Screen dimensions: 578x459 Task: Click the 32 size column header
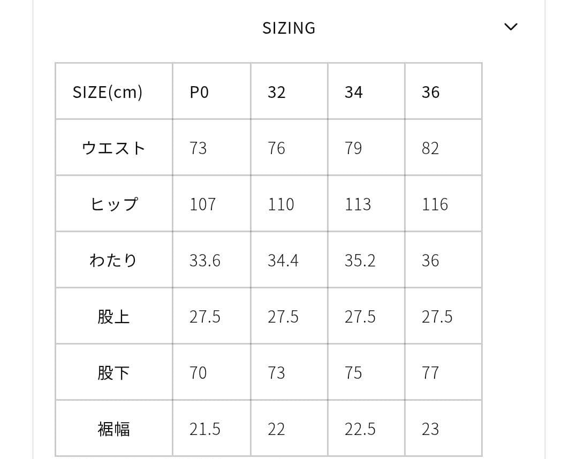(x=277, y=92)
